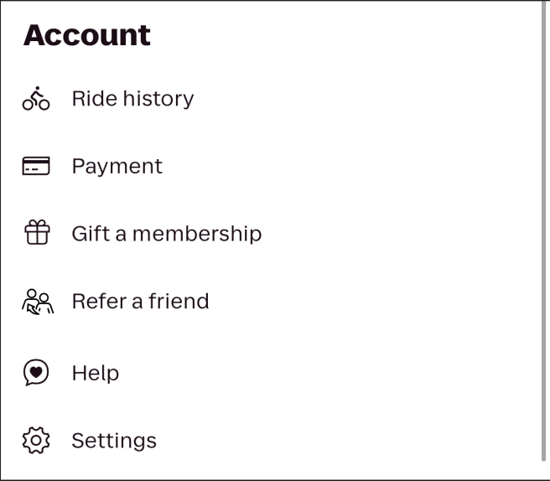Screen dimensions: 550x481
Task: Open Ride history
Action: (132, 99)
